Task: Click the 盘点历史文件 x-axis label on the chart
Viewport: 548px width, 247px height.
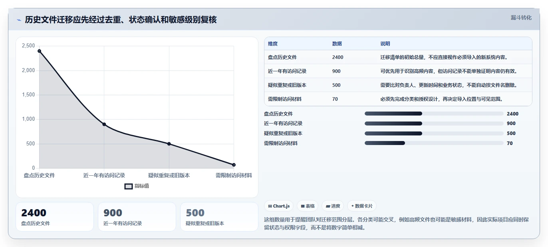Action: [x=39, y=175]
